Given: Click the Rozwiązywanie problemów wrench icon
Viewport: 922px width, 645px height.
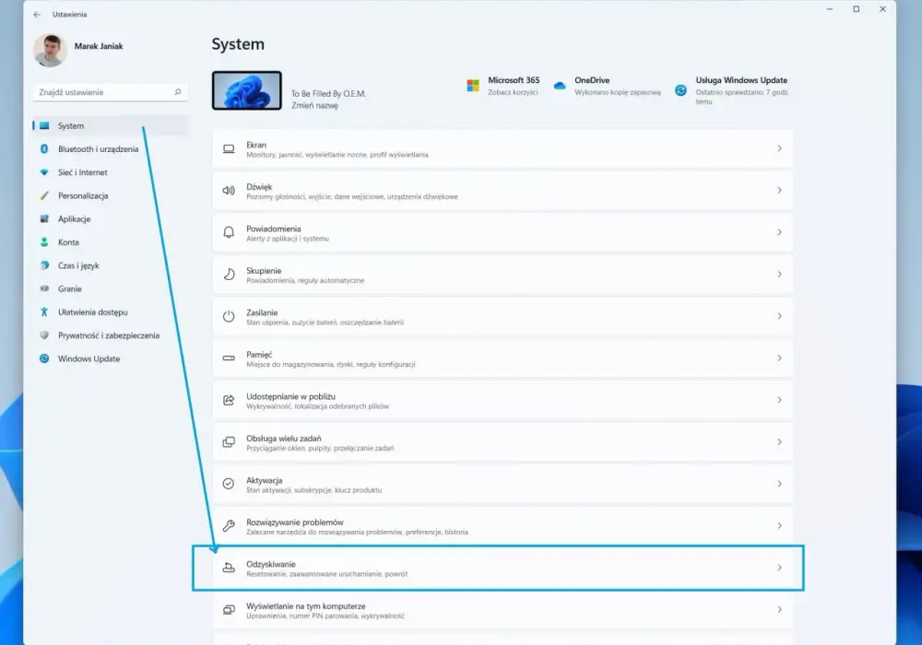Looking at the screenshot, I should pos(229,526).
